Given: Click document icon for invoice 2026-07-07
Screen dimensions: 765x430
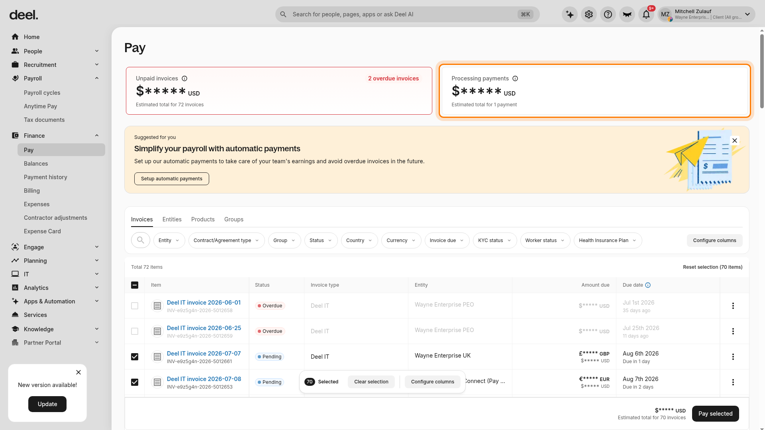Looking at the screenshot, I should (157, 357).
